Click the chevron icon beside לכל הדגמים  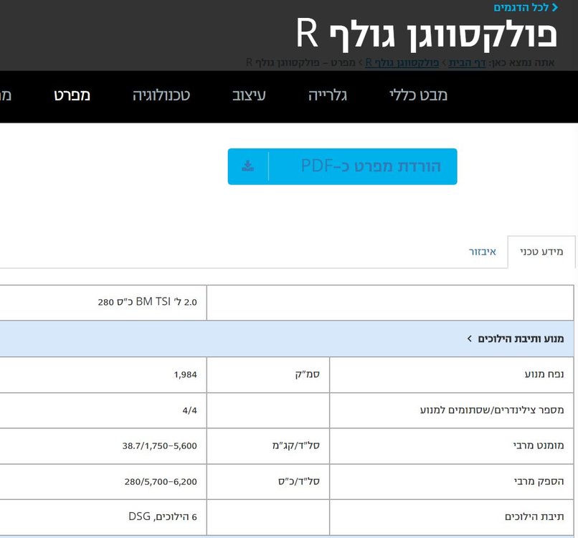pos(555,7)
